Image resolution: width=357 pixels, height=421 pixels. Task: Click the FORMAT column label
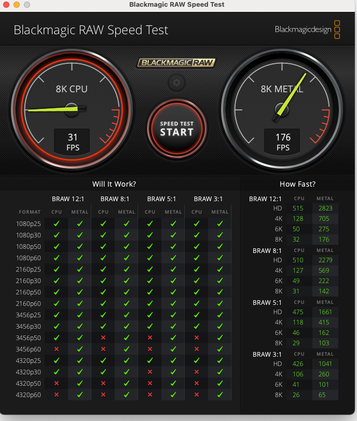click(x=30, y=212)
